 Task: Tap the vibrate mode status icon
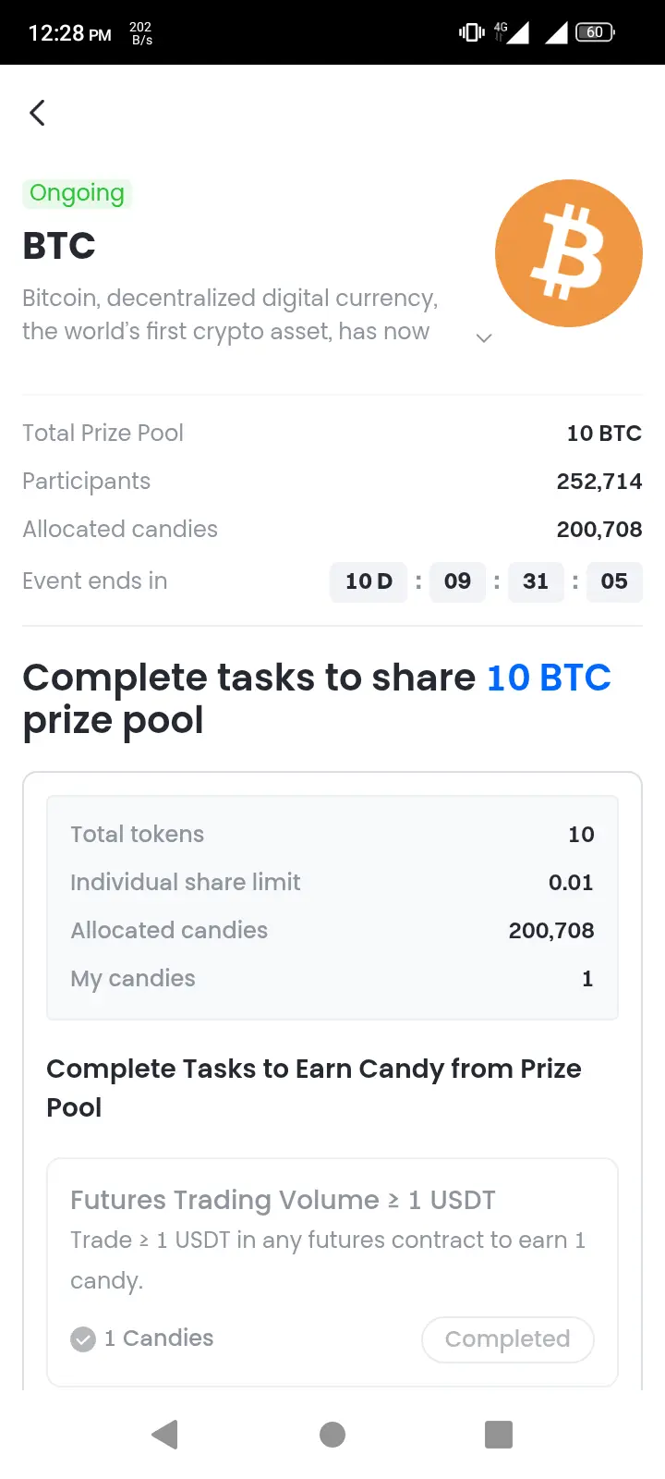click(471, 32)
